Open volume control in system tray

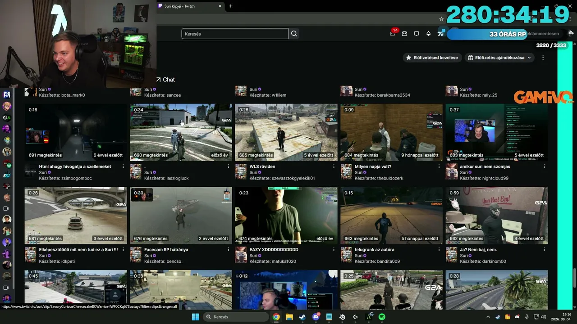543,317
